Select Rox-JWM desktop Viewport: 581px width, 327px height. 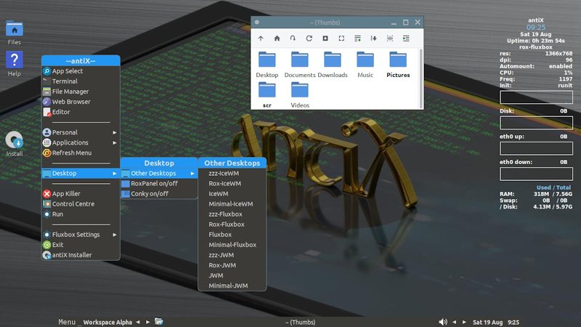point(232,265)
